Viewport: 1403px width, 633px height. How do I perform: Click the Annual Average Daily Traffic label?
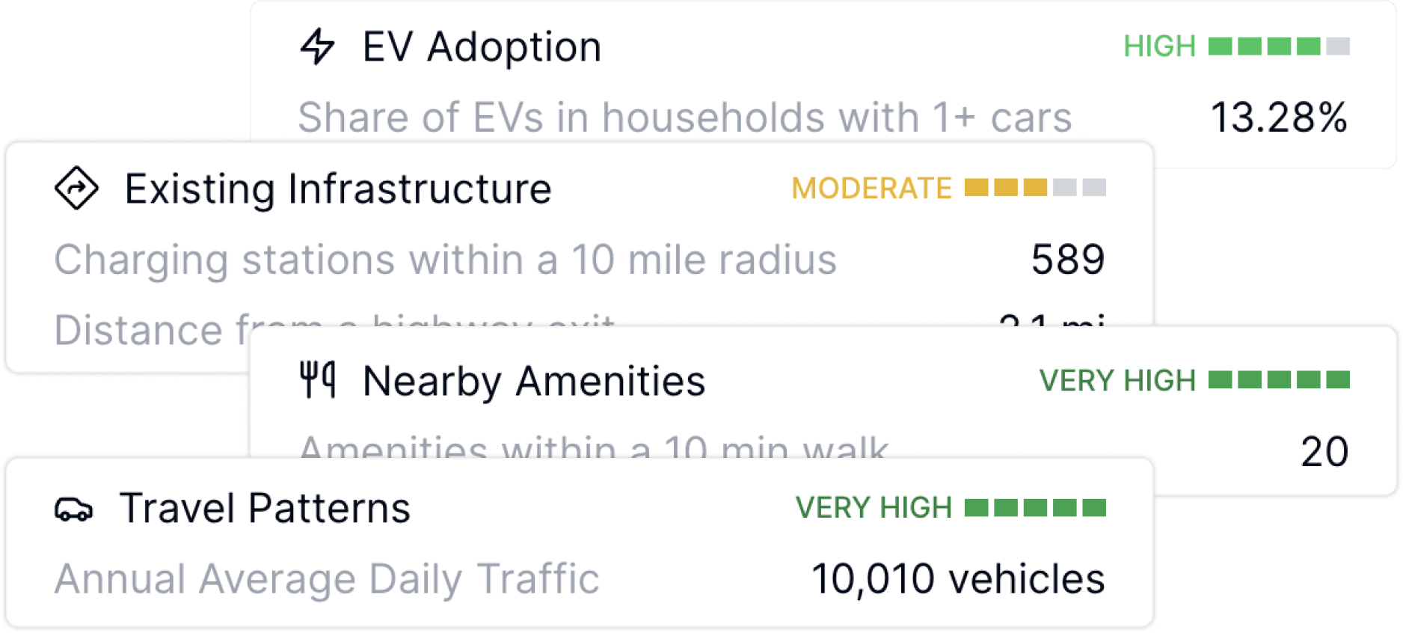[327, 579]
